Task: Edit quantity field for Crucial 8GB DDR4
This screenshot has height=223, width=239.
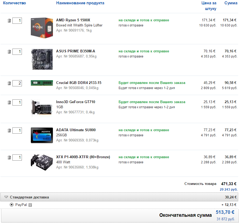Action: click(x=17, y=83)
